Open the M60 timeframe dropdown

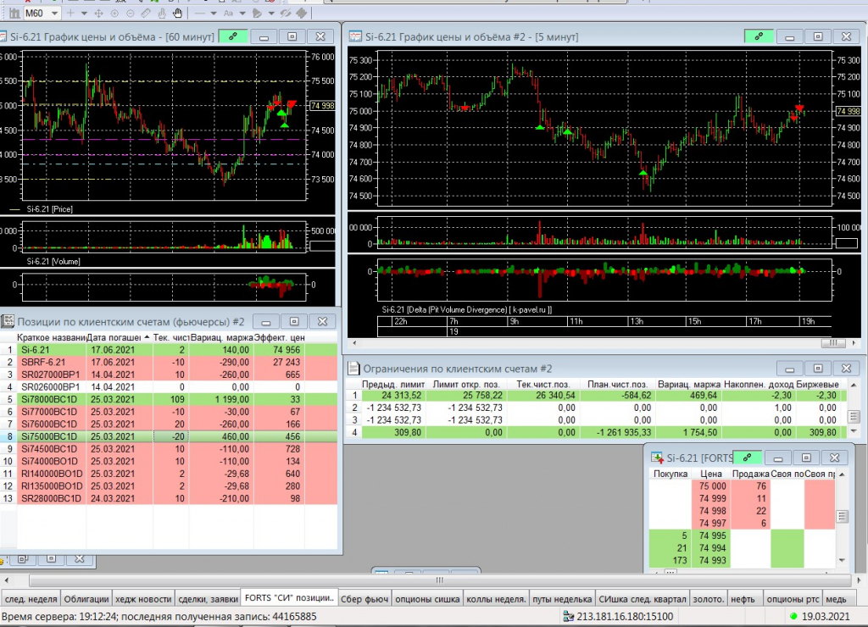[54, 13]
